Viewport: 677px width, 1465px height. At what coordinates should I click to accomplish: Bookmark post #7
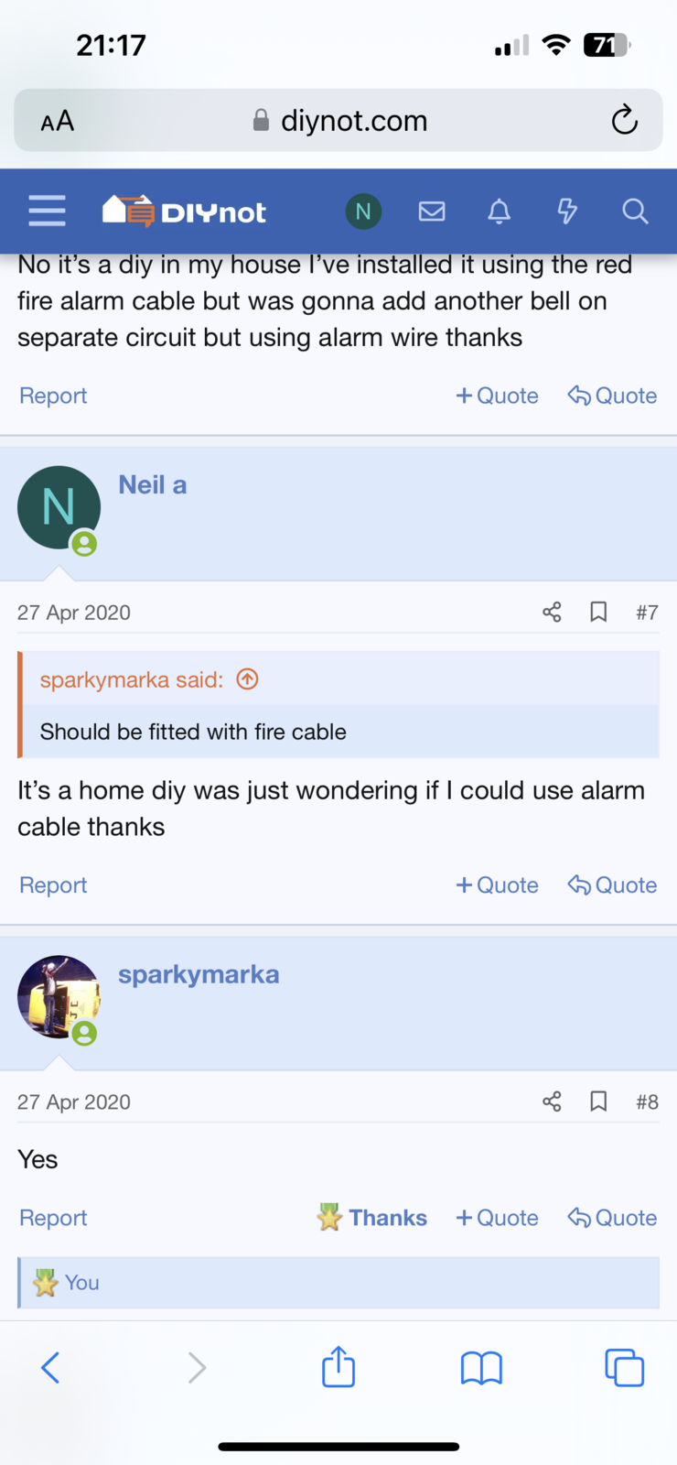point(598,612)
